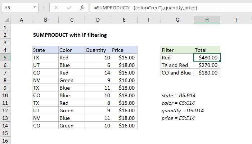Click the Enter checkmark formula icon
252x144 pixels.
[x=68, y=7]
